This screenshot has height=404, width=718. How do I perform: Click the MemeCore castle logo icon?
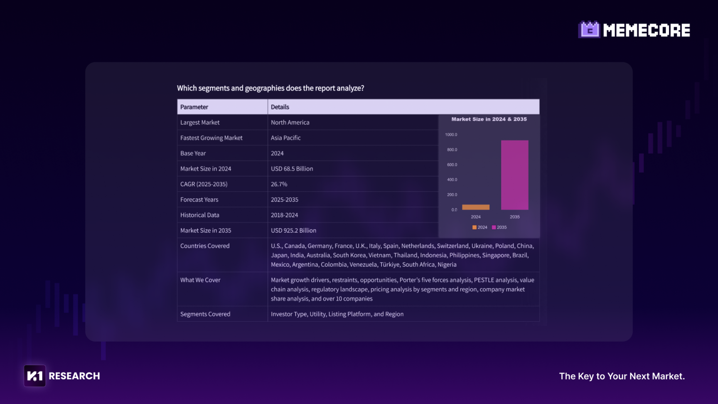tap(589, 30)
